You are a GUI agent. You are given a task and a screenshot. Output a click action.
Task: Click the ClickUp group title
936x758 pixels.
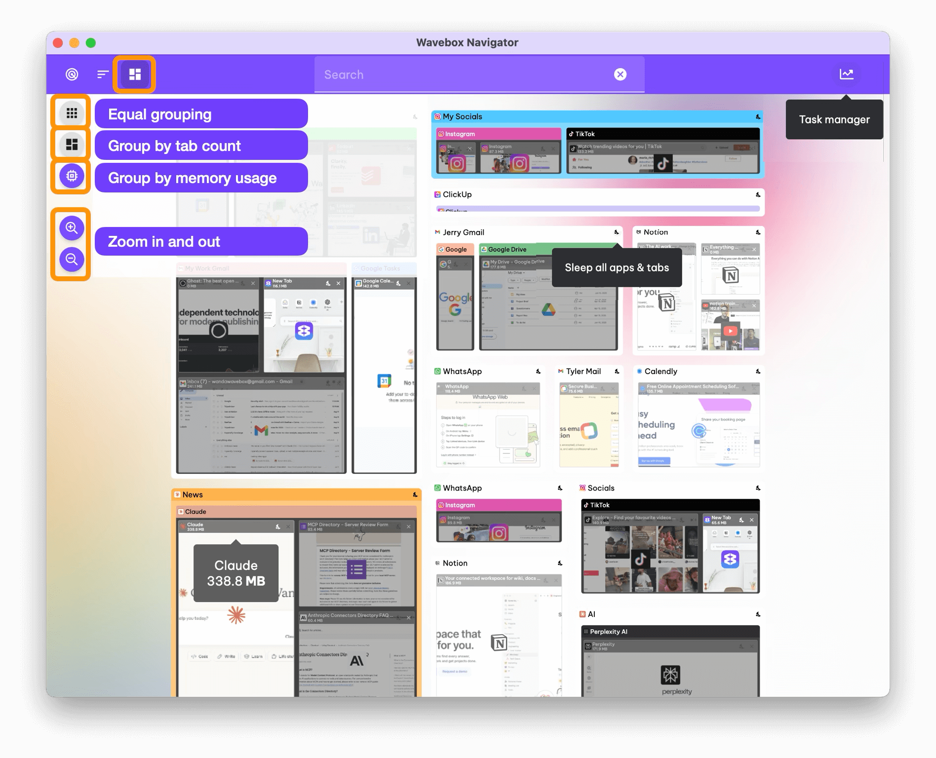457,195
